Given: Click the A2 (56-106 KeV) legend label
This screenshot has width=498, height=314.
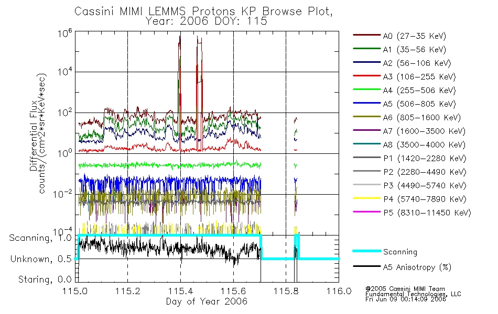Looking at the screenshot, I should pos(417,63).
